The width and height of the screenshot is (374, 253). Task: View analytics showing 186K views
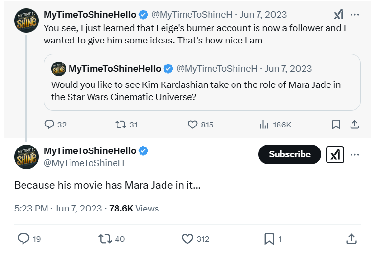tap(264, 125)
